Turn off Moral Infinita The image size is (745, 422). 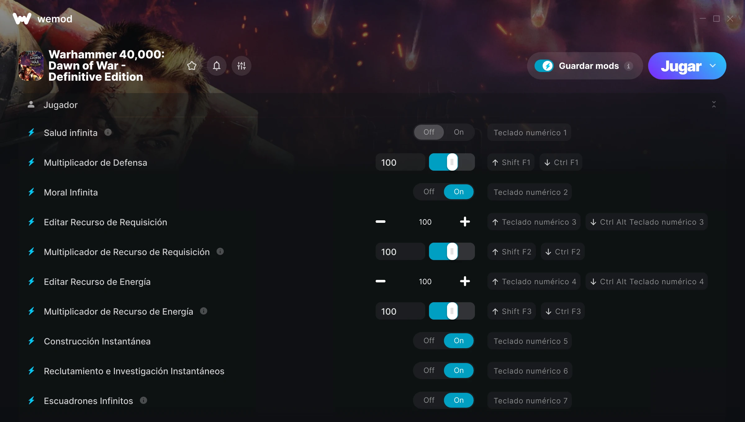click(429, 192)
